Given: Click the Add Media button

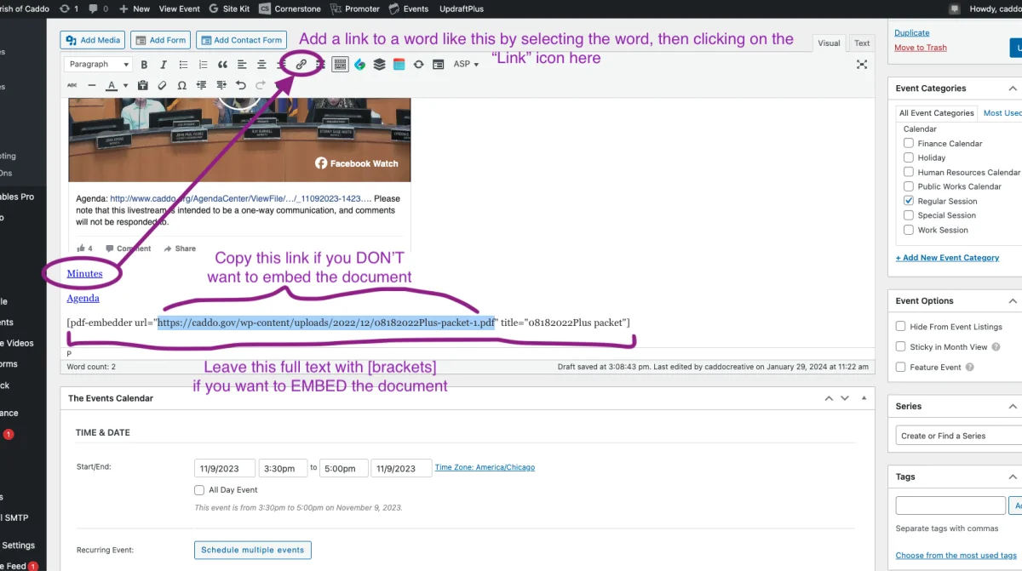Looking at the screenshot, I should [93, 40].
